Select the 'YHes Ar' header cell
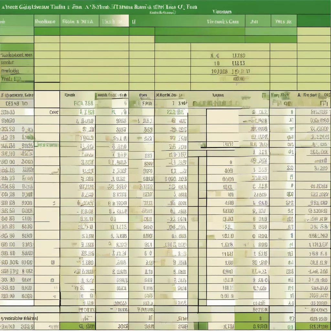Screen dimensions: 331x331 tap(283, 22)
